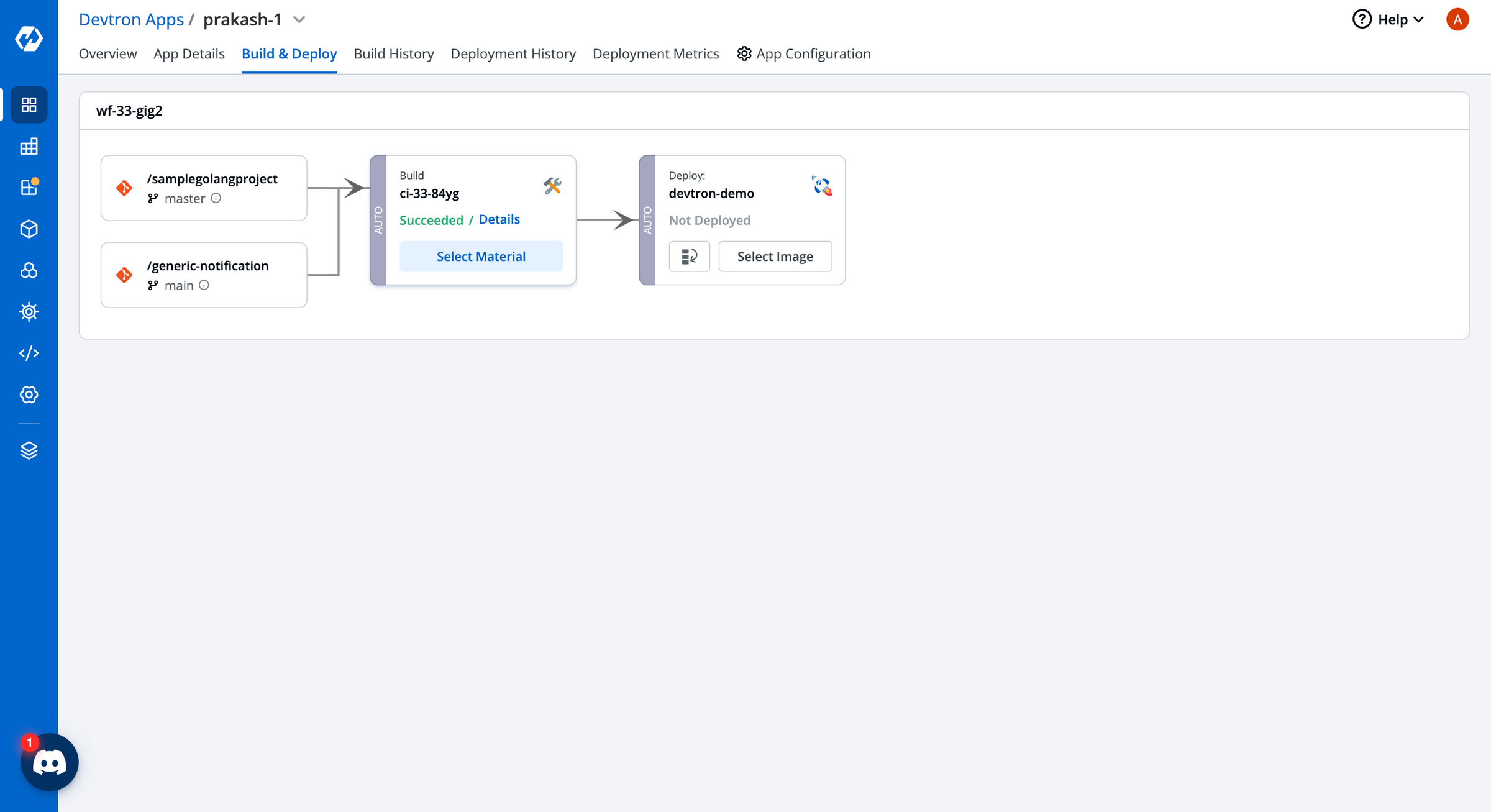1491x812 pixels.
Task: Open Details of the succeeded build
Action: [499, 219]
